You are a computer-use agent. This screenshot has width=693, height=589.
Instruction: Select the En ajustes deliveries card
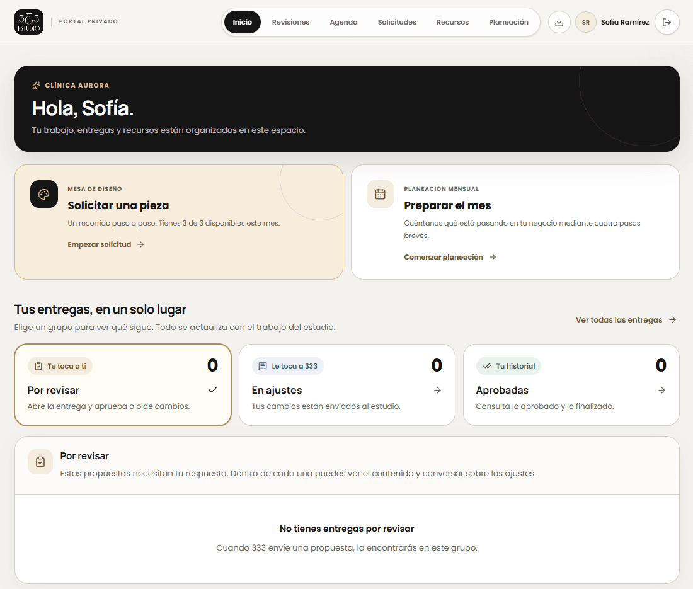347,385
